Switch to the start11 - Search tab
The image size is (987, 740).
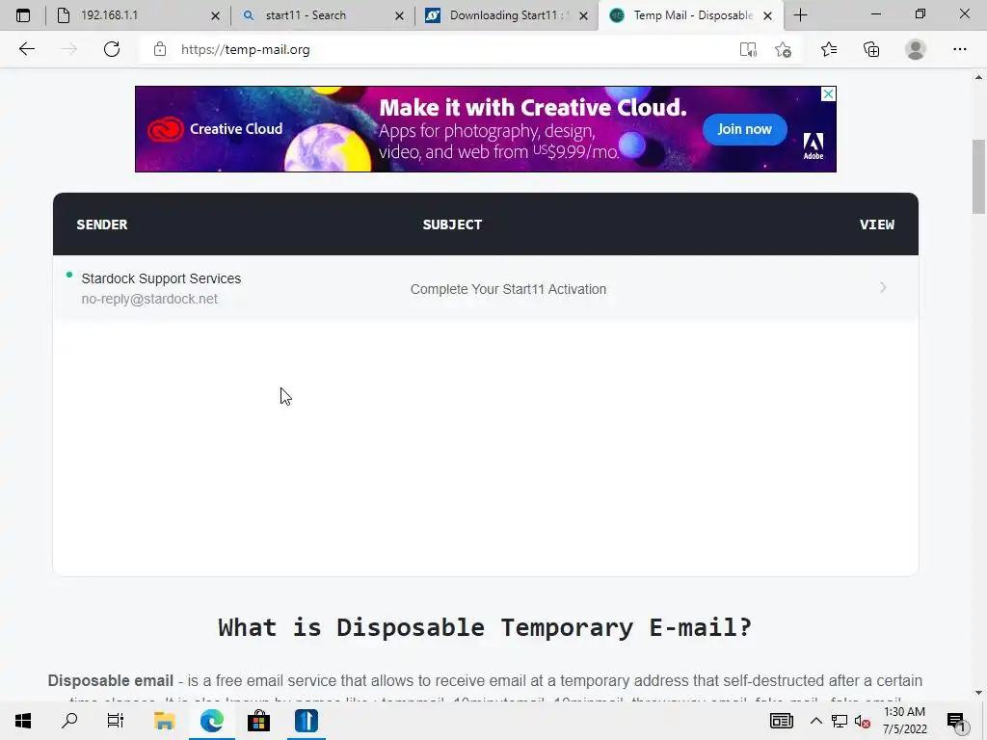pos(323,15)
